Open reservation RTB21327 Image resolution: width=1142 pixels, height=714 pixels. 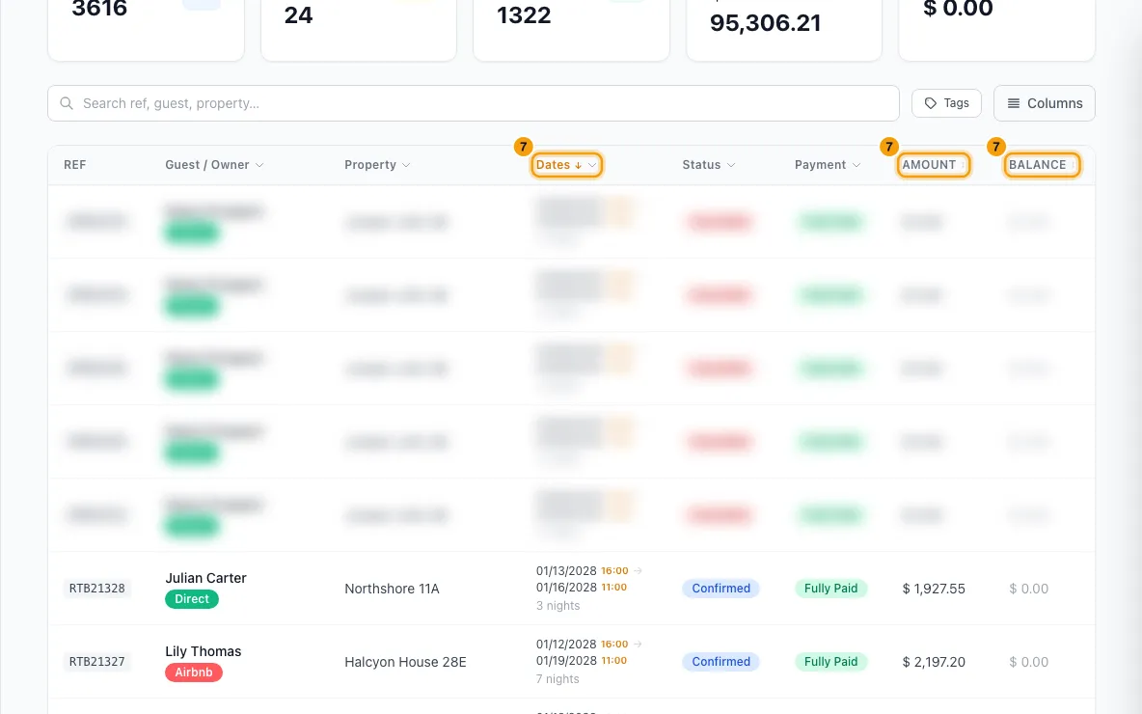[x=96, y=662]
